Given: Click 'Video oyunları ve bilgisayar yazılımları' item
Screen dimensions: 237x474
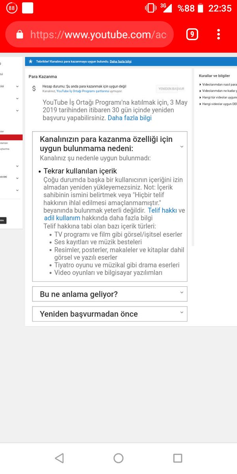Looking at the screenshot, I should pyautogui.click(x=108, y=273).
